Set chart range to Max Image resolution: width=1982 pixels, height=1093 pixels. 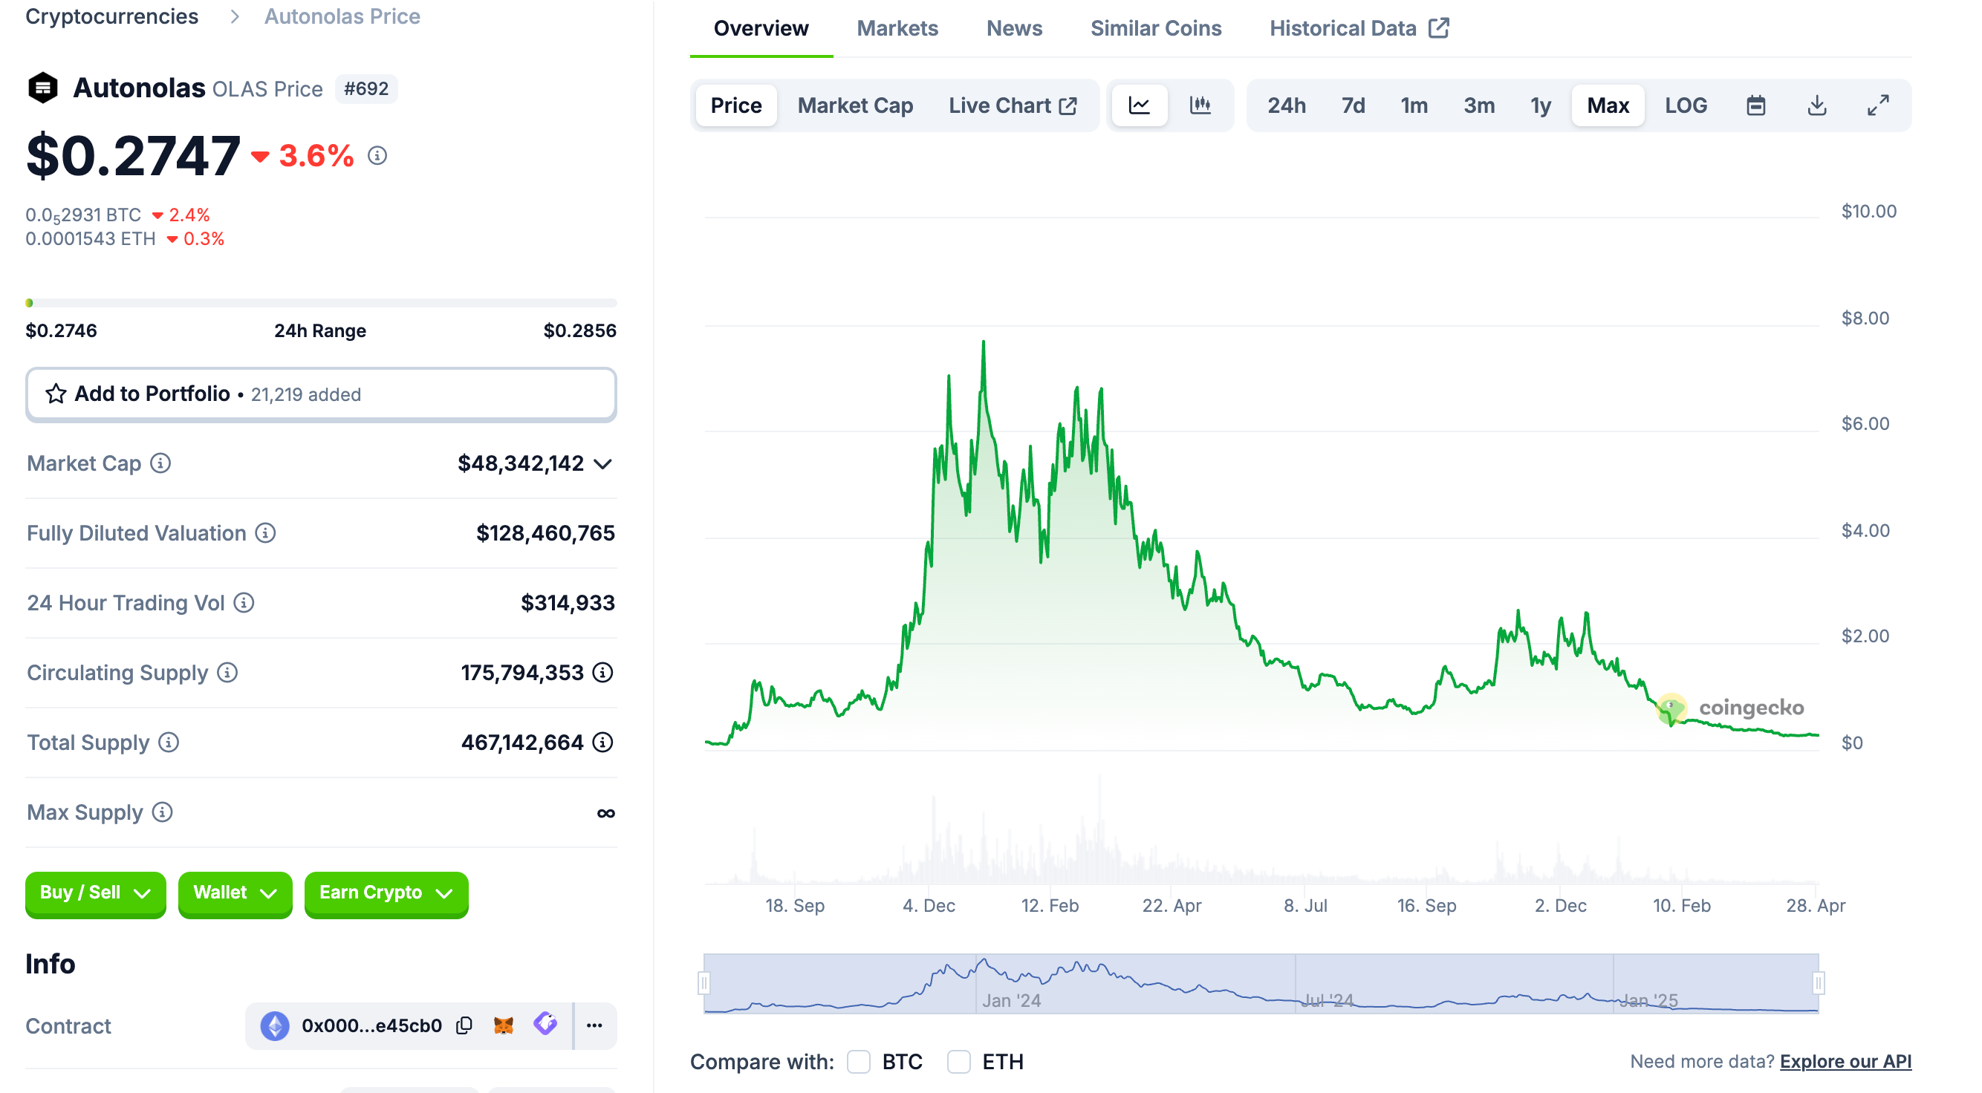point(1608,105)
